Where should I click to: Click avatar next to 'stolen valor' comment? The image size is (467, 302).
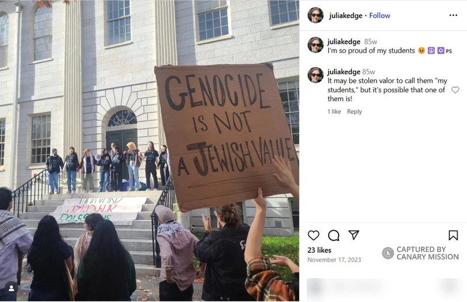(315, 75)
